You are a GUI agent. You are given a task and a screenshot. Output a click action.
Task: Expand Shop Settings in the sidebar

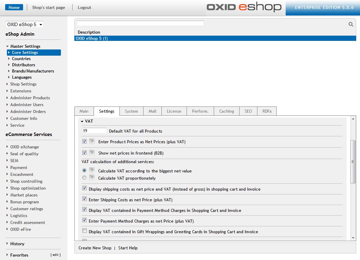pyautogui.click(x=23, y=84)
